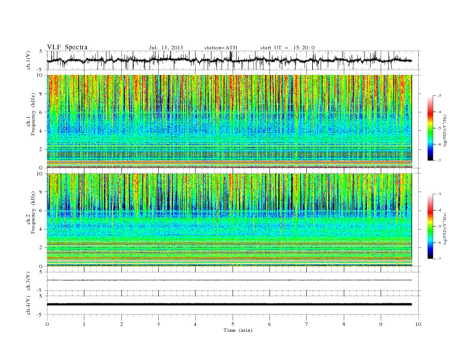471x364 pixels.
Task: Click the thick ch.4 voltage trace
Action: click(229, 305)
